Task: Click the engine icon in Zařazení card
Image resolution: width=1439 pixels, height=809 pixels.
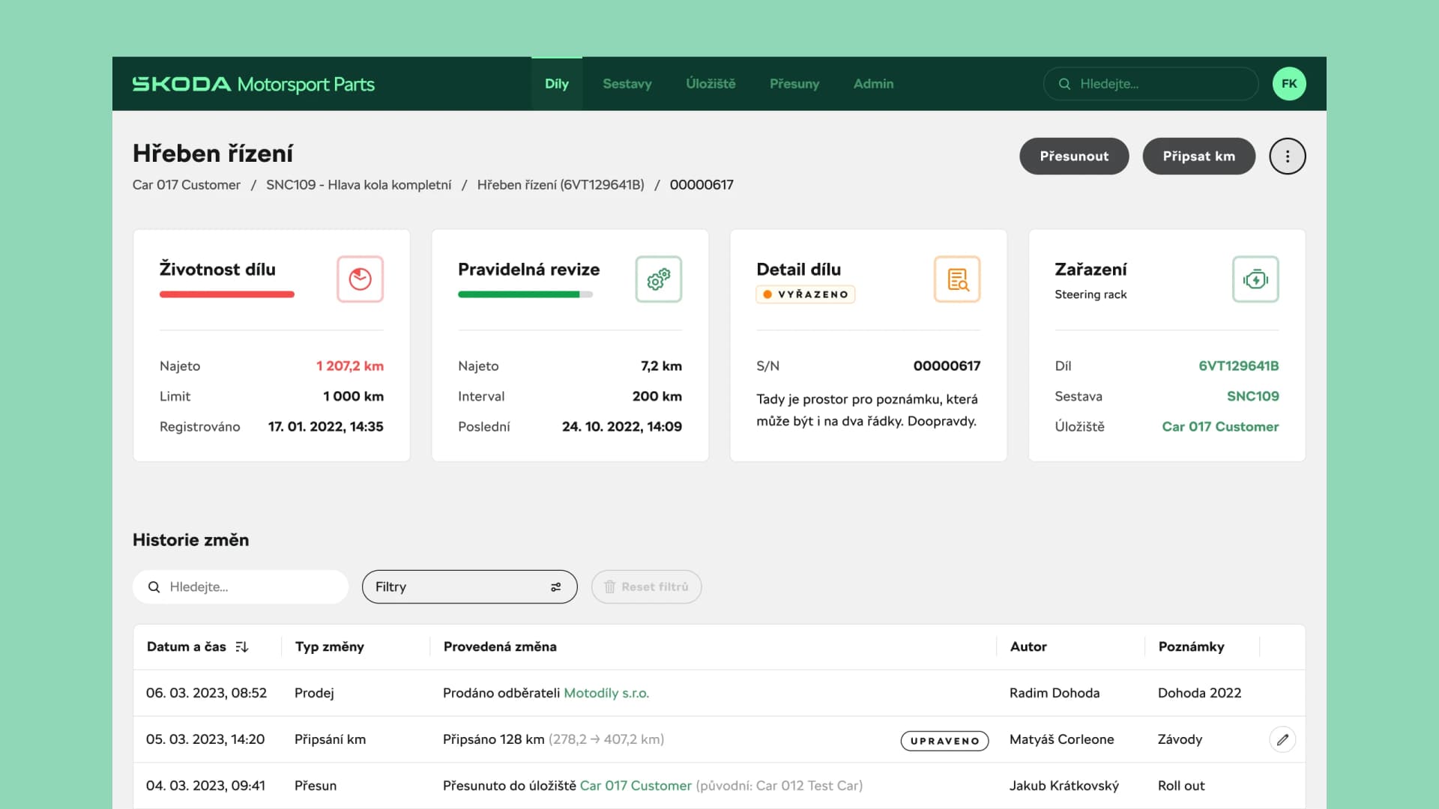Action: tap(1255, 279)
